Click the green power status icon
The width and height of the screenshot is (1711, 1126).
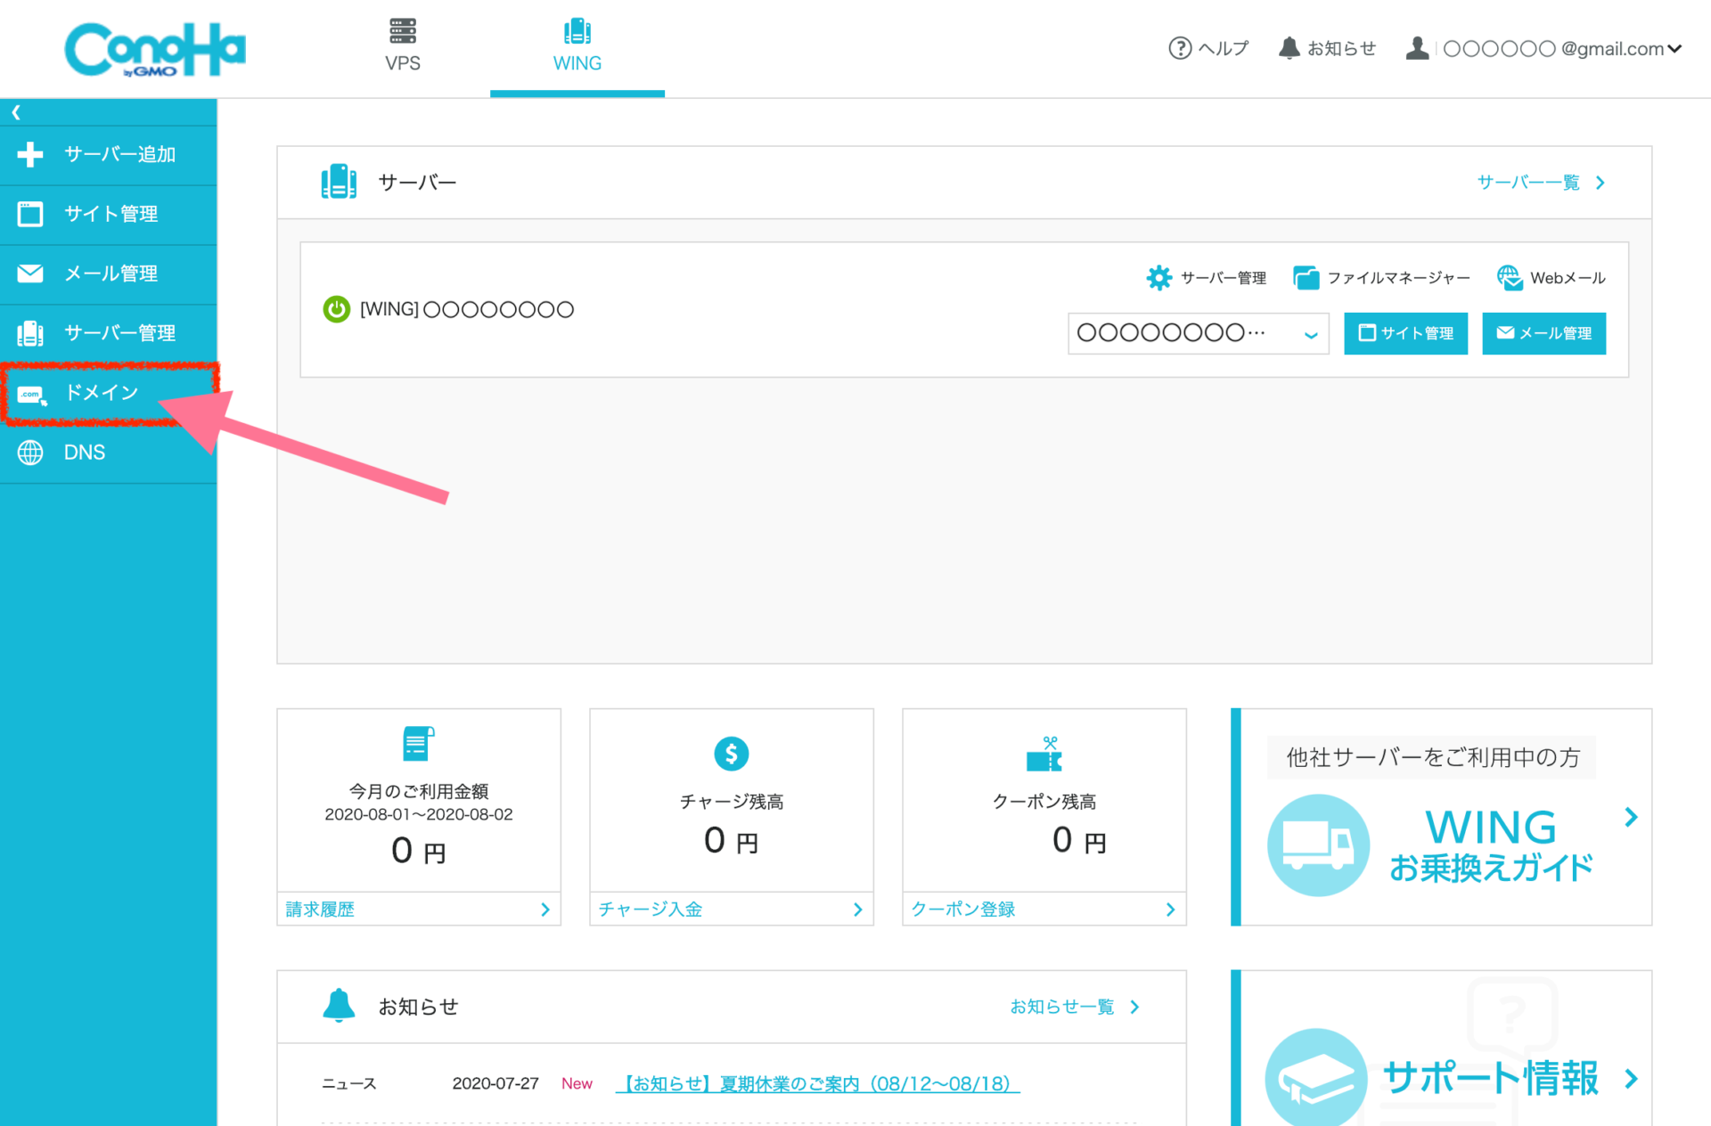tap(336, 309)
